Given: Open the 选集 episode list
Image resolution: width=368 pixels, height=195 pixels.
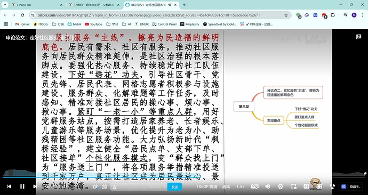Looking at the screenshot, I should click(x=226, y=186).
